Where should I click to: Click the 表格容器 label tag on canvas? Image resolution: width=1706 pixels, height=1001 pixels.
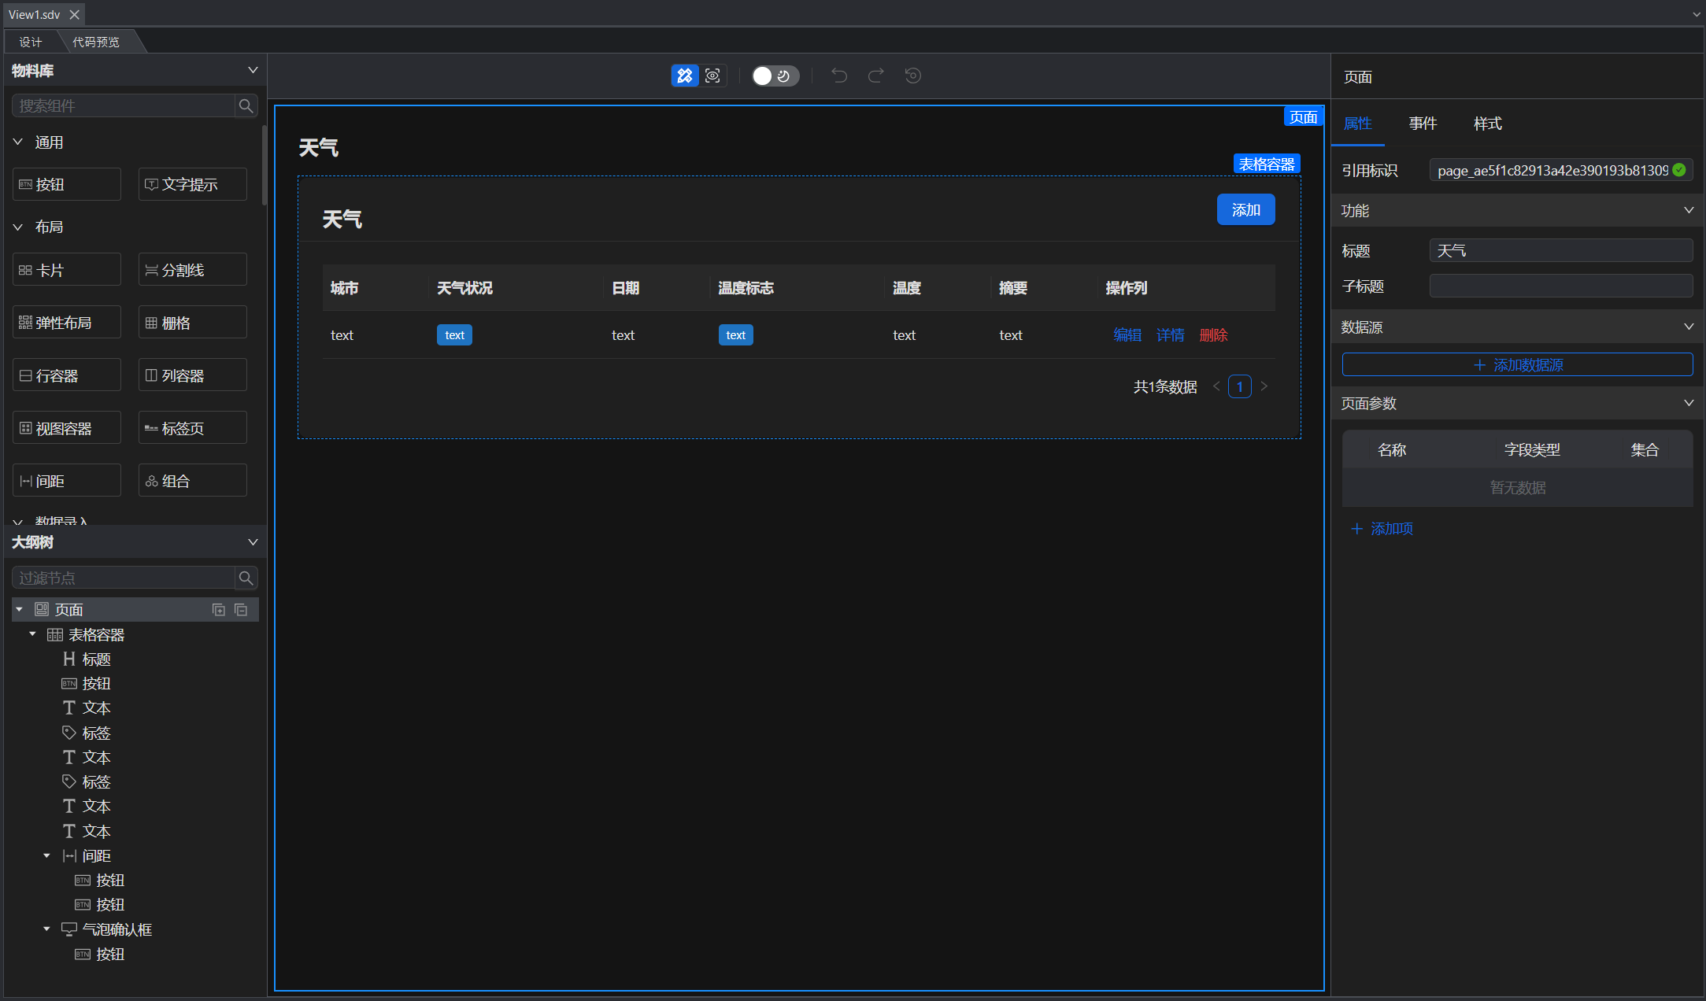click(x=1266, y=164)
